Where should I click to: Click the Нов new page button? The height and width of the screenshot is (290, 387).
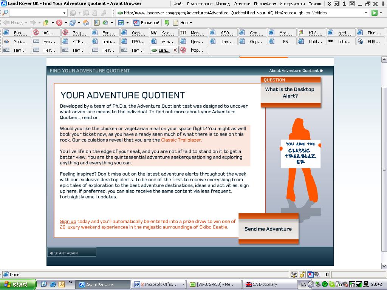click(180, 23)
